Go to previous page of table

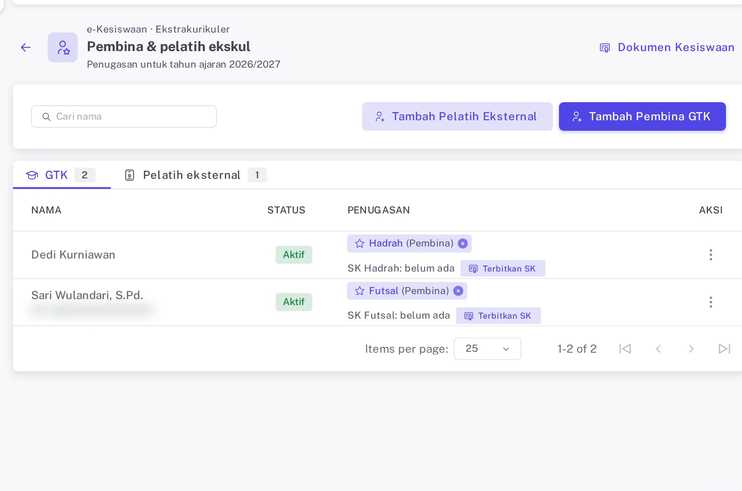[658, 349]
